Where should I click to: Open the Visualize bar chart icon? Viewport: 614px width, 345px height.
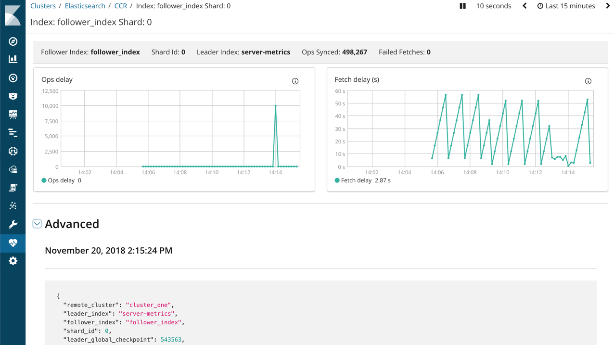[x=13, y=59]
